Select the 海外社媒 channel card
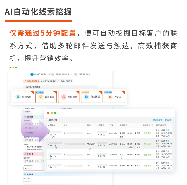Image resolution: width=187 pixels, height=185 pixels. coord(69,97)
